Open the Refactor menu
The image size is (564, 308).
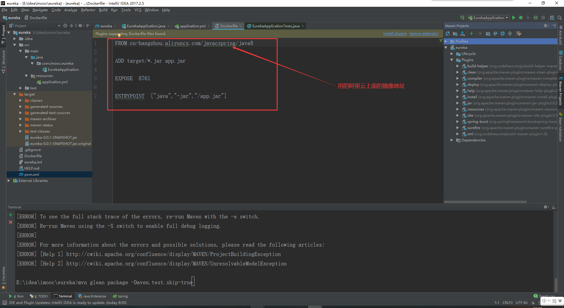88,10
